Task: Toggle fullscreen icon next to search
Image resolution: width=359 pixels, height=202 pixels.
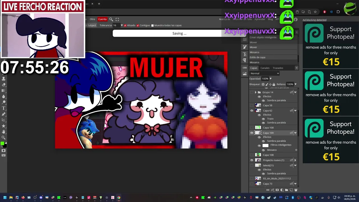Action: [117, 19]
